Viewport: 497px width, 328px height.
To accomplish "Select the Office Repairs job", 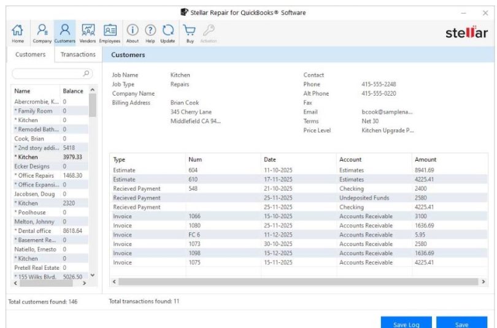I will [50, 175].
